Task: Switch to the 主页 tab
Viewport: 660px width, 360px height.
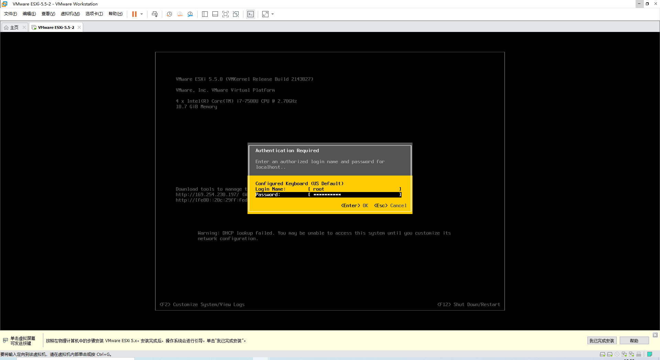Action: tap(14, 27)
